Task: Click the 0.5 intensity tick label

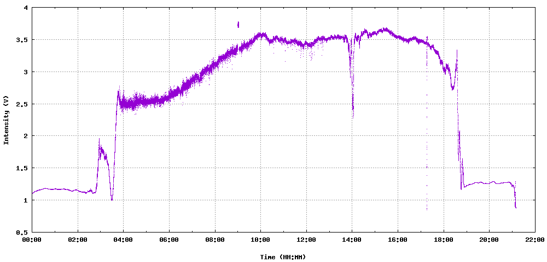Action: coord(23,233)
